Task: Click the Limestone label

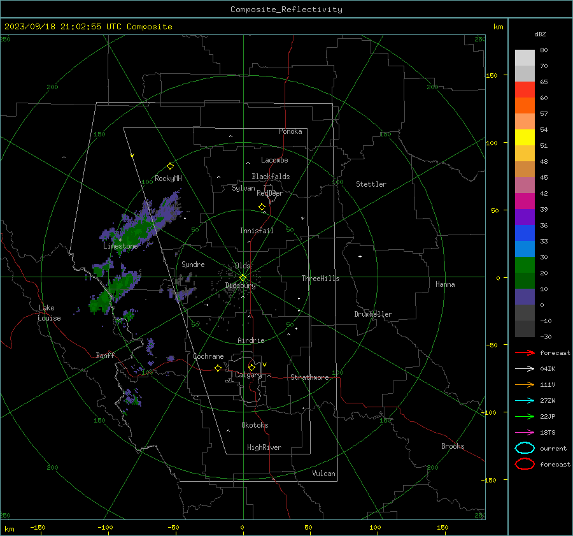Action: pyautogui.click(x=120, y=246)
